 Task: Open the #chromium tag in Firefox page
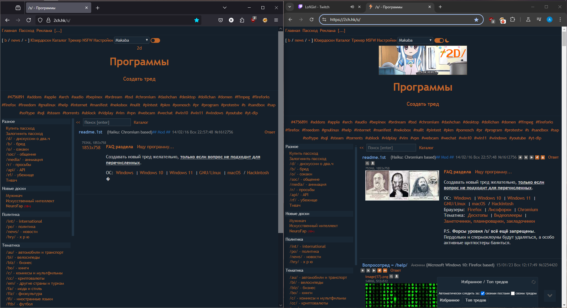pos(146,97)
